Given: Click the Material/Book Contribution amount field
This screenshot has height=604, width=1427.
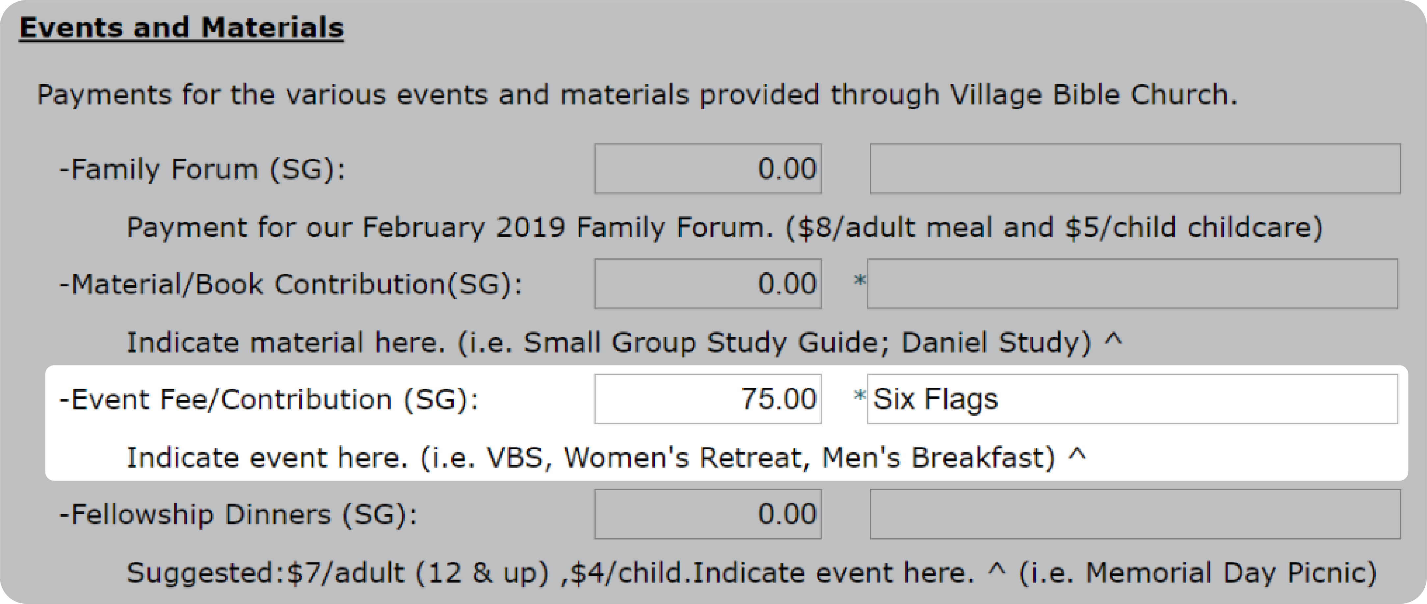Looking at the screenshot, I should 708,284.
